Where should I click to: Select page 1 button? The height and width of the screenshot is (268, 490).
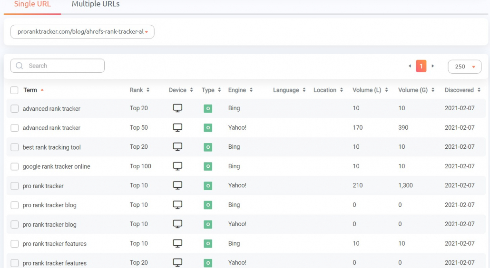tap(421, 66)
